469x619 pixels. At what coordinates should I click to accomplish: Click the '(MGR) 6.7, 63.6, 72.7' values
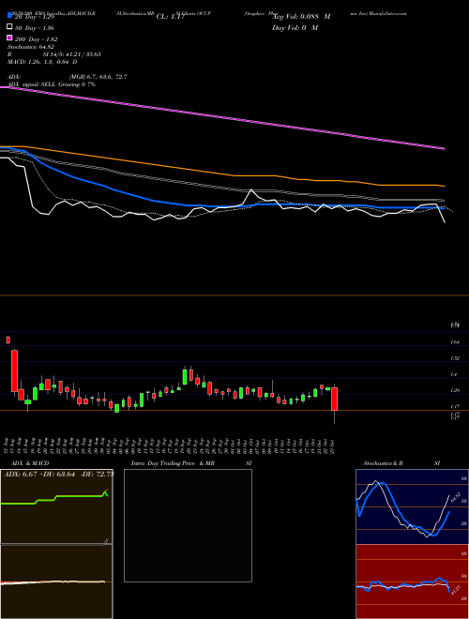[98, 77]
